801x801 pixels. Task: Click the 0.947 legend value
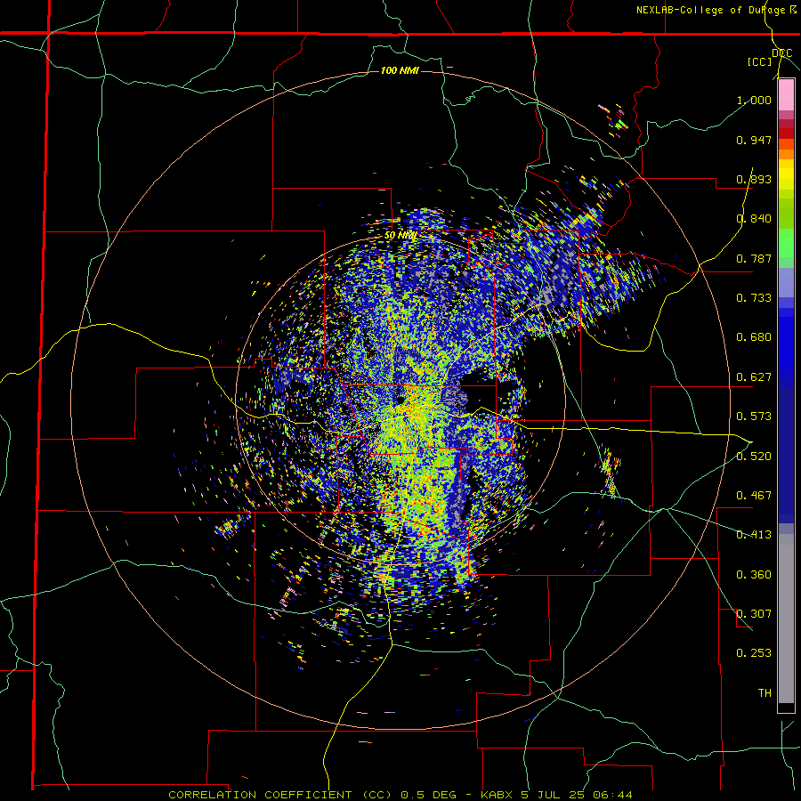click(754, 140)
